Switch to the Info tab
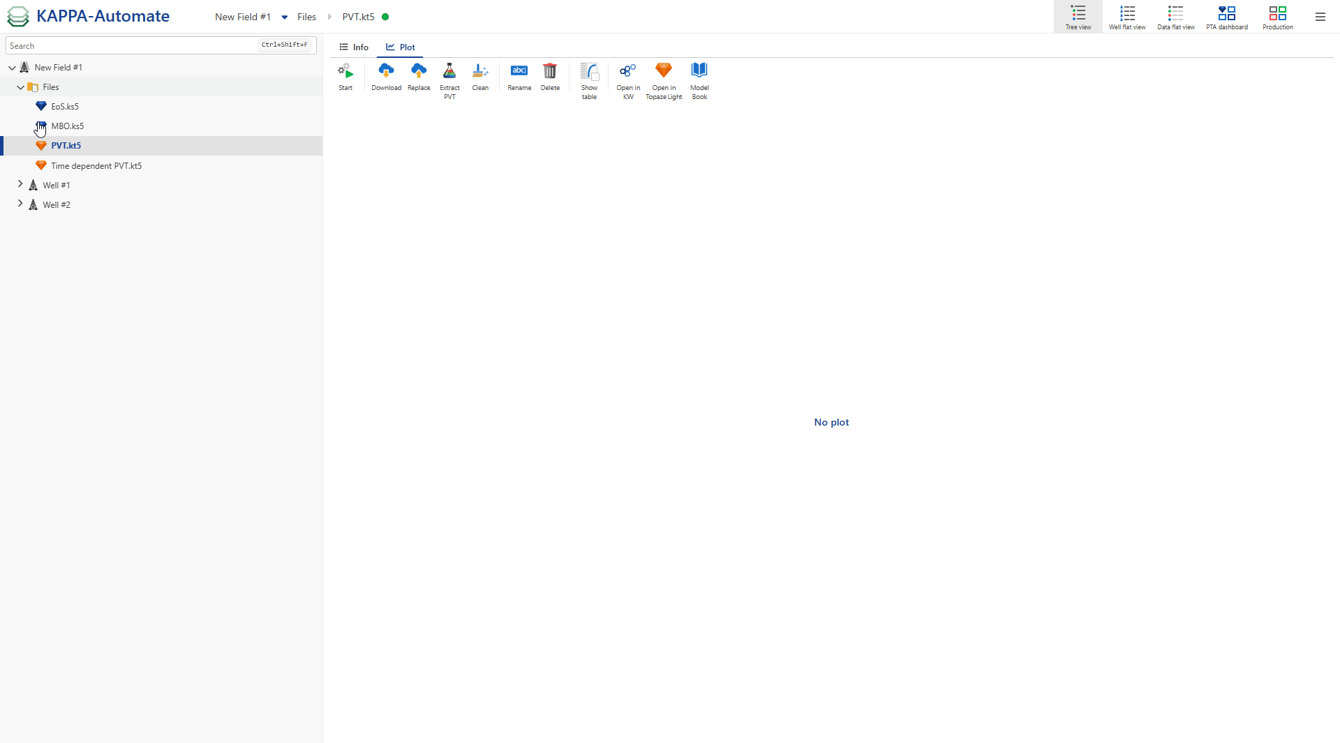The image size is (1340, 743). pos(354,47)
